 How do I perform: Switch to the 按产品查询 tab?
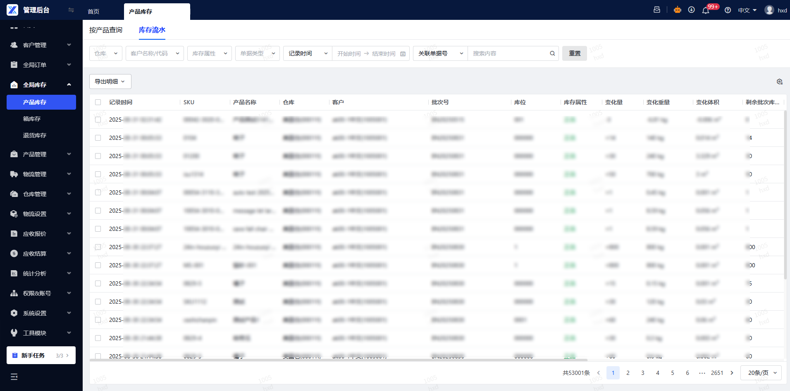tap(106, 30)
